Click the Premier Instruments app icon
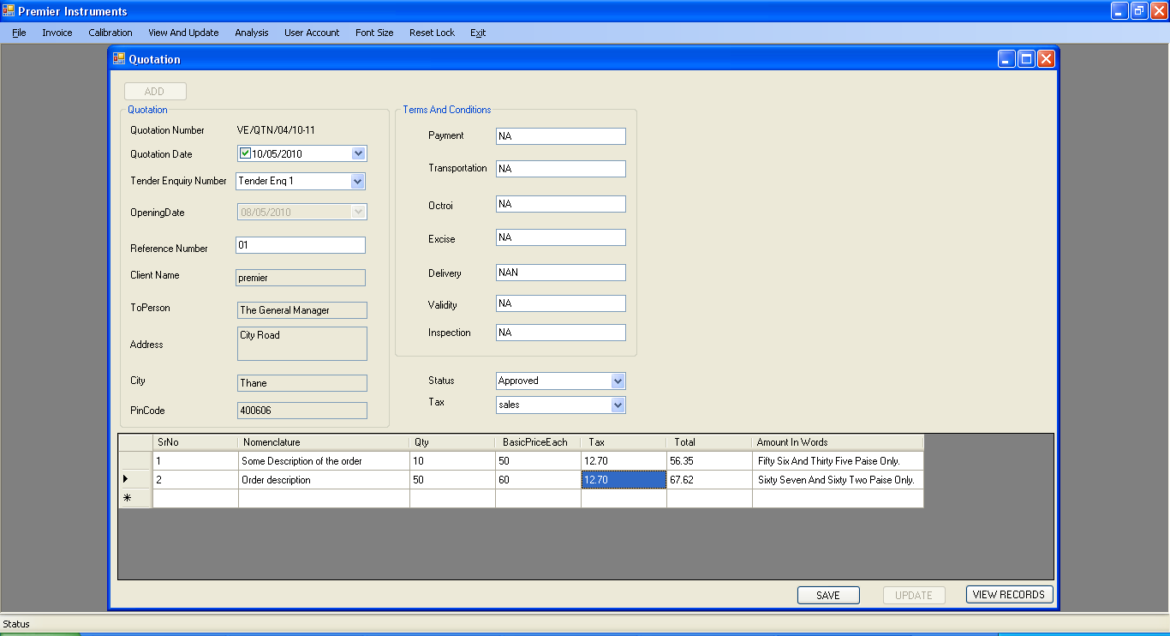 (9, 11)
